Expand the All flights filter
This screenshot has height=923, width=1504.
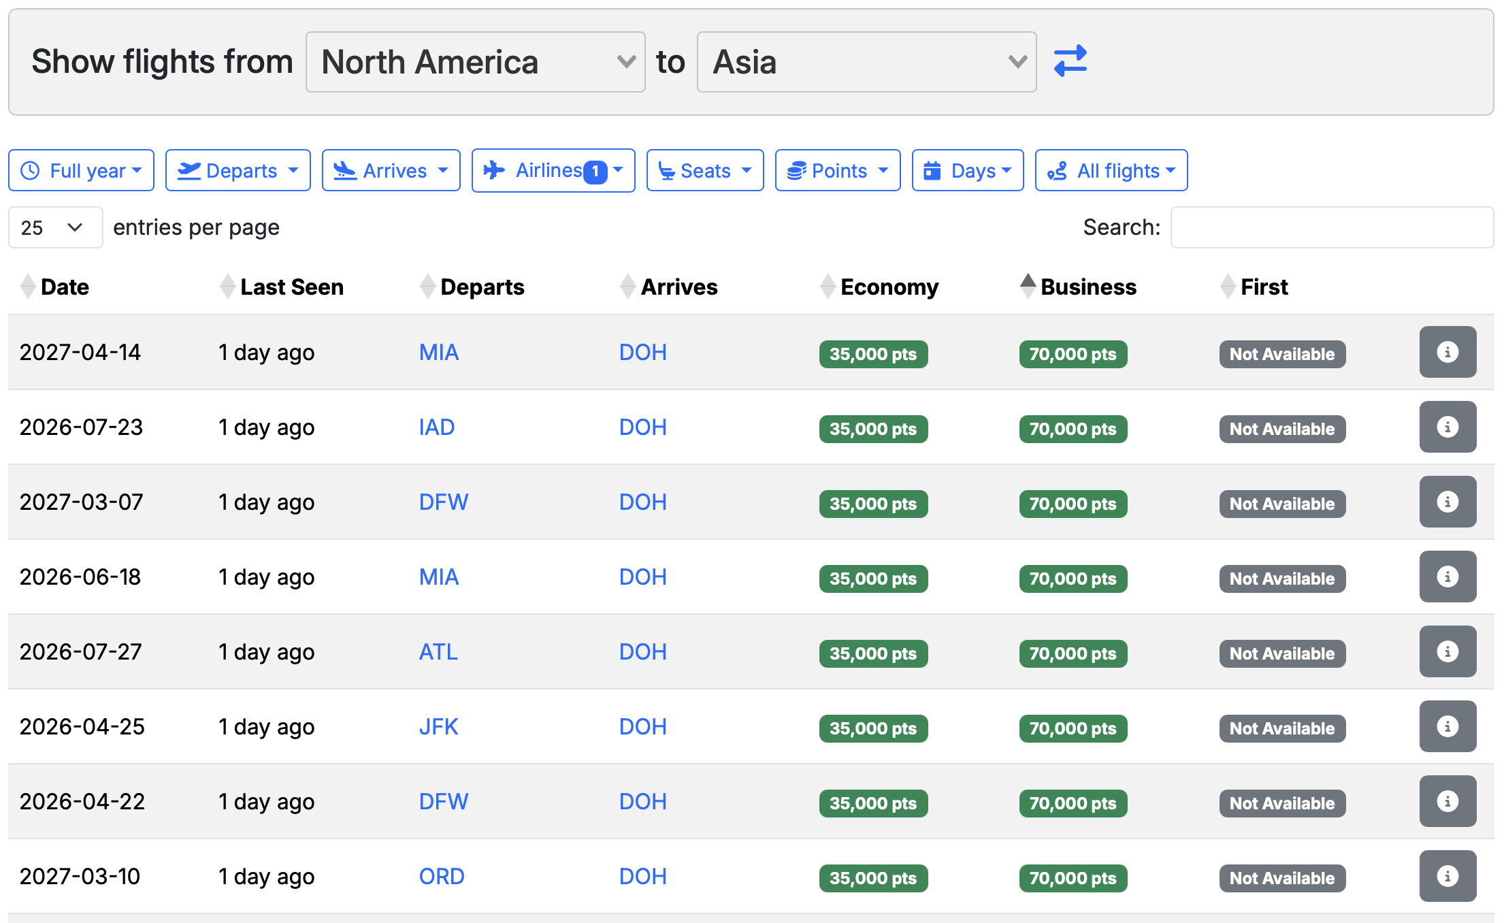(x=1111, y=170)
